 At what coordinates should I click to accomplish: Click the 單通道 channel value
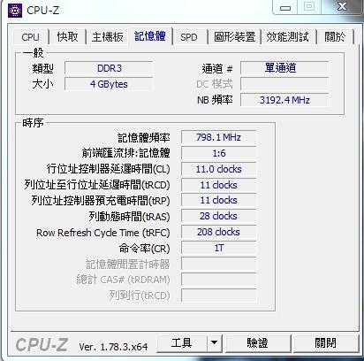(x=284, y=68)
